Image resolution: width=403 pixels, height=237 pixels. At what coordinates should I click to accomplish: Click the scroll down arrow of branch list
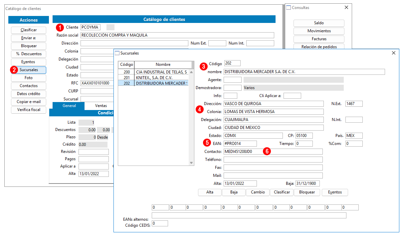pos(191,163)
